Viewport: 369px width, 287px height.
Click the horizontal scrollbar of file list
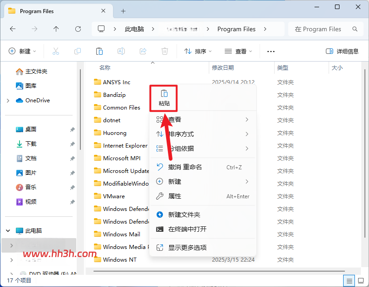point(219,271)
